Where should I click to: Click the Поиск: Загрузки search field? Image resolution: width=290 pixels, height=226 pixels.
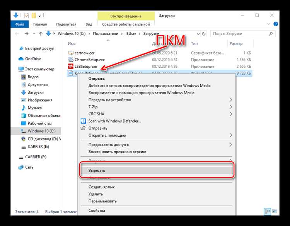pyautogui.click(x=243, y=34)
